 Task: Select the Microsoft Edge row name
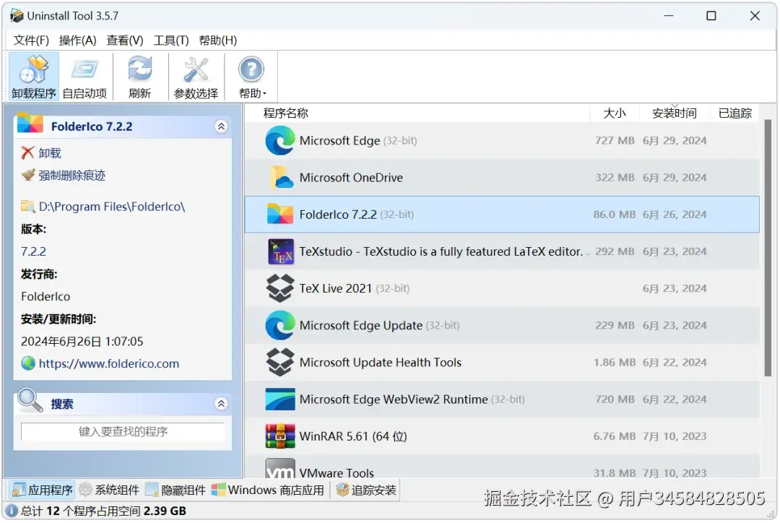click(x=339, y=141)
